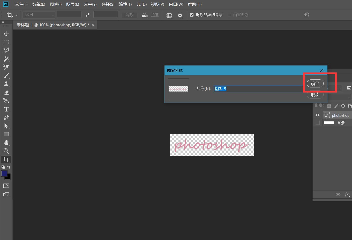
Task: Select the Move tool
Action: [x=6, y=34]
